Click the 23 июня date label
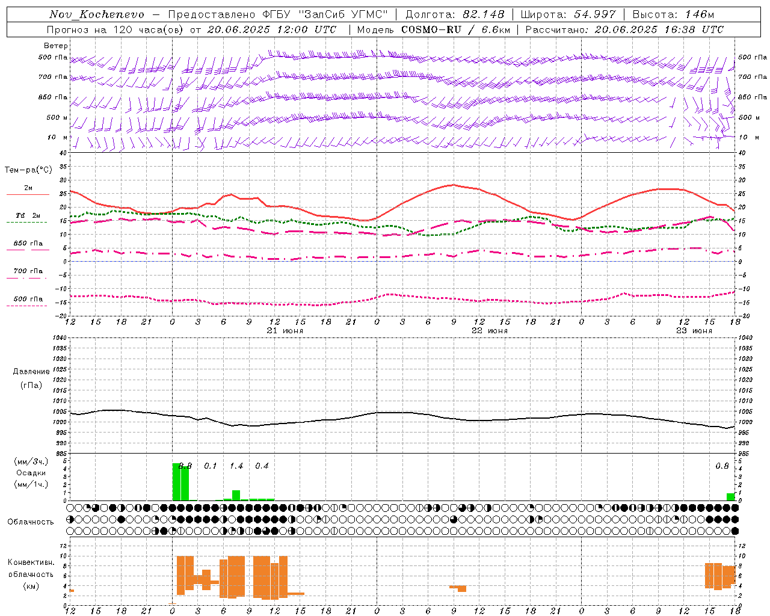Image resolution: width=770 pixels, height=616 pixels. 694,331
